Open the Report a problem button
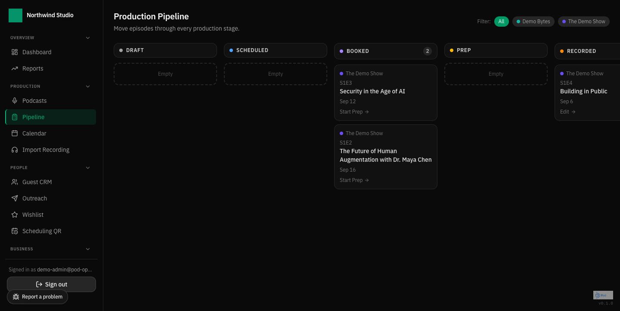The image size is (620, 311). (37, 297)
